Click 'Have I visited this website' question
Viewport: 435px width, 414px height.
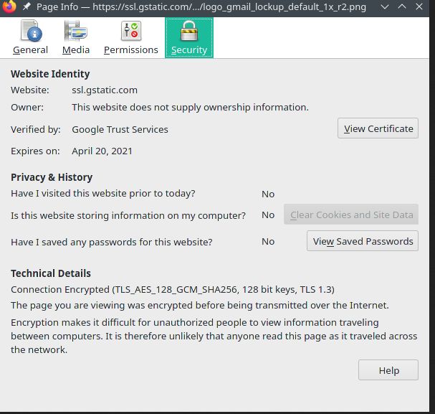click(x=103, y=194)
